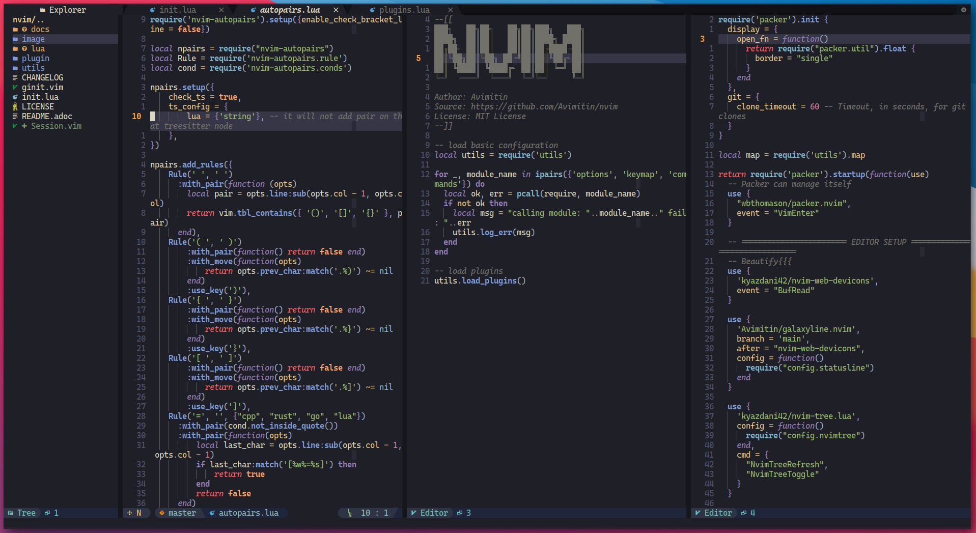
Task: Place the cursor on line npairs.add_rules({
Action: (191, 165)
